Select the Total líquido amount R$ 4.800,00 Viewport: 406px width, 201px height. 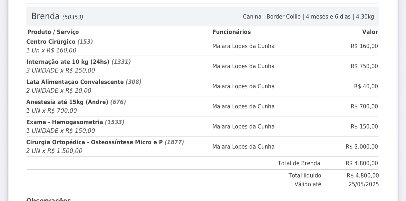[363, 176]
